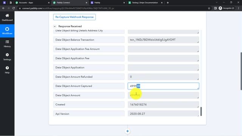
Task: Click Re-Capture Webhook Response button
Action: 74,17
